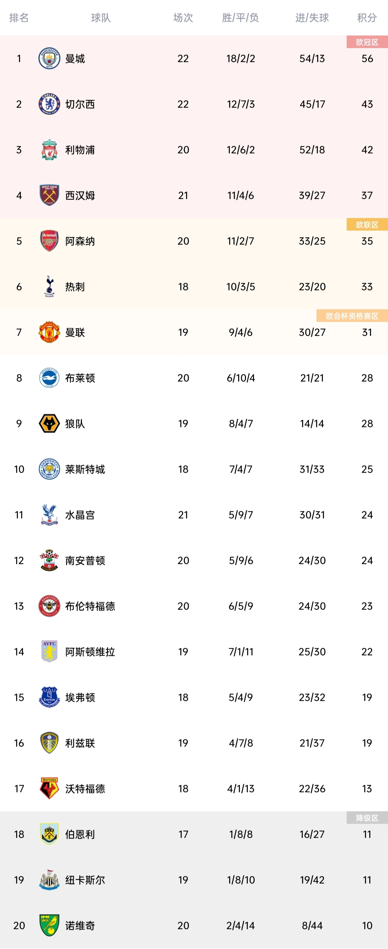Tap the Manchester City club crest
The image size is (388, 949).
click(x=49, y=59)
